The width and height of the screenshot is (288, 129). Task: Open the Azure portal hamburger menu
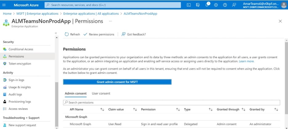pos(4,5)
